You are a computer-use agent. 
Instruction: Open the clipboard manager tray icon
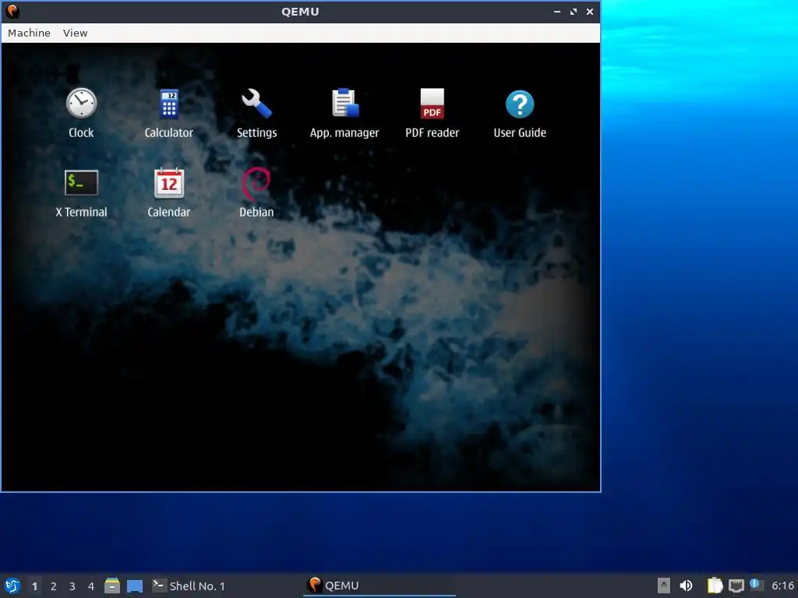tap(715, 586)
